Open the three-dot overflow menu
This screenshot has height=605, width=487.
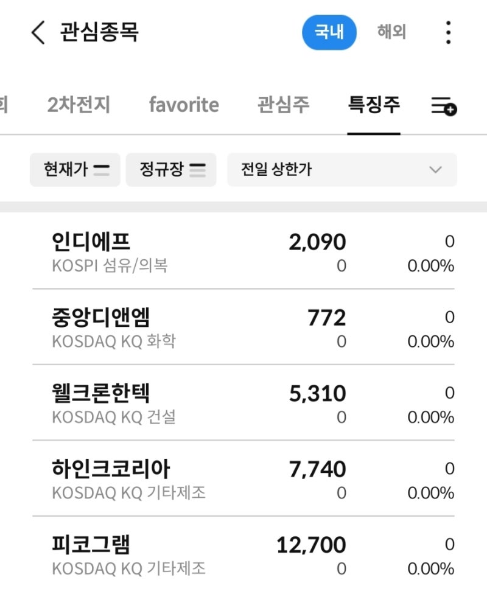pos(448,33)
